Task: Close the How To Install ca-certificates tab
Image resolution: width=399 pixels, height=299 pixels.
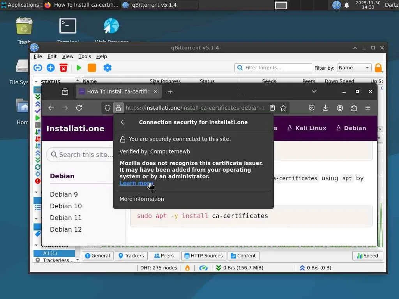Action: [x=155, y=91]
